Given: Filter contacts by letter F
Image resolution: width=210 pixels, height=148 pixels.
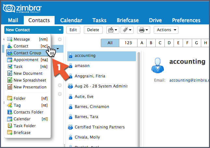Looking at the screenshot, I should click(x=187, y=43).
